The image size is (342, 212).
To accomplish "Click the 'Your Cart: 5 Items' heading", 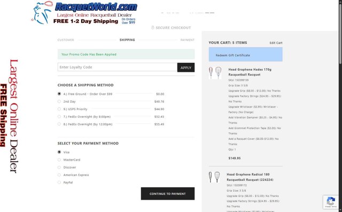I will click(228, 43).
